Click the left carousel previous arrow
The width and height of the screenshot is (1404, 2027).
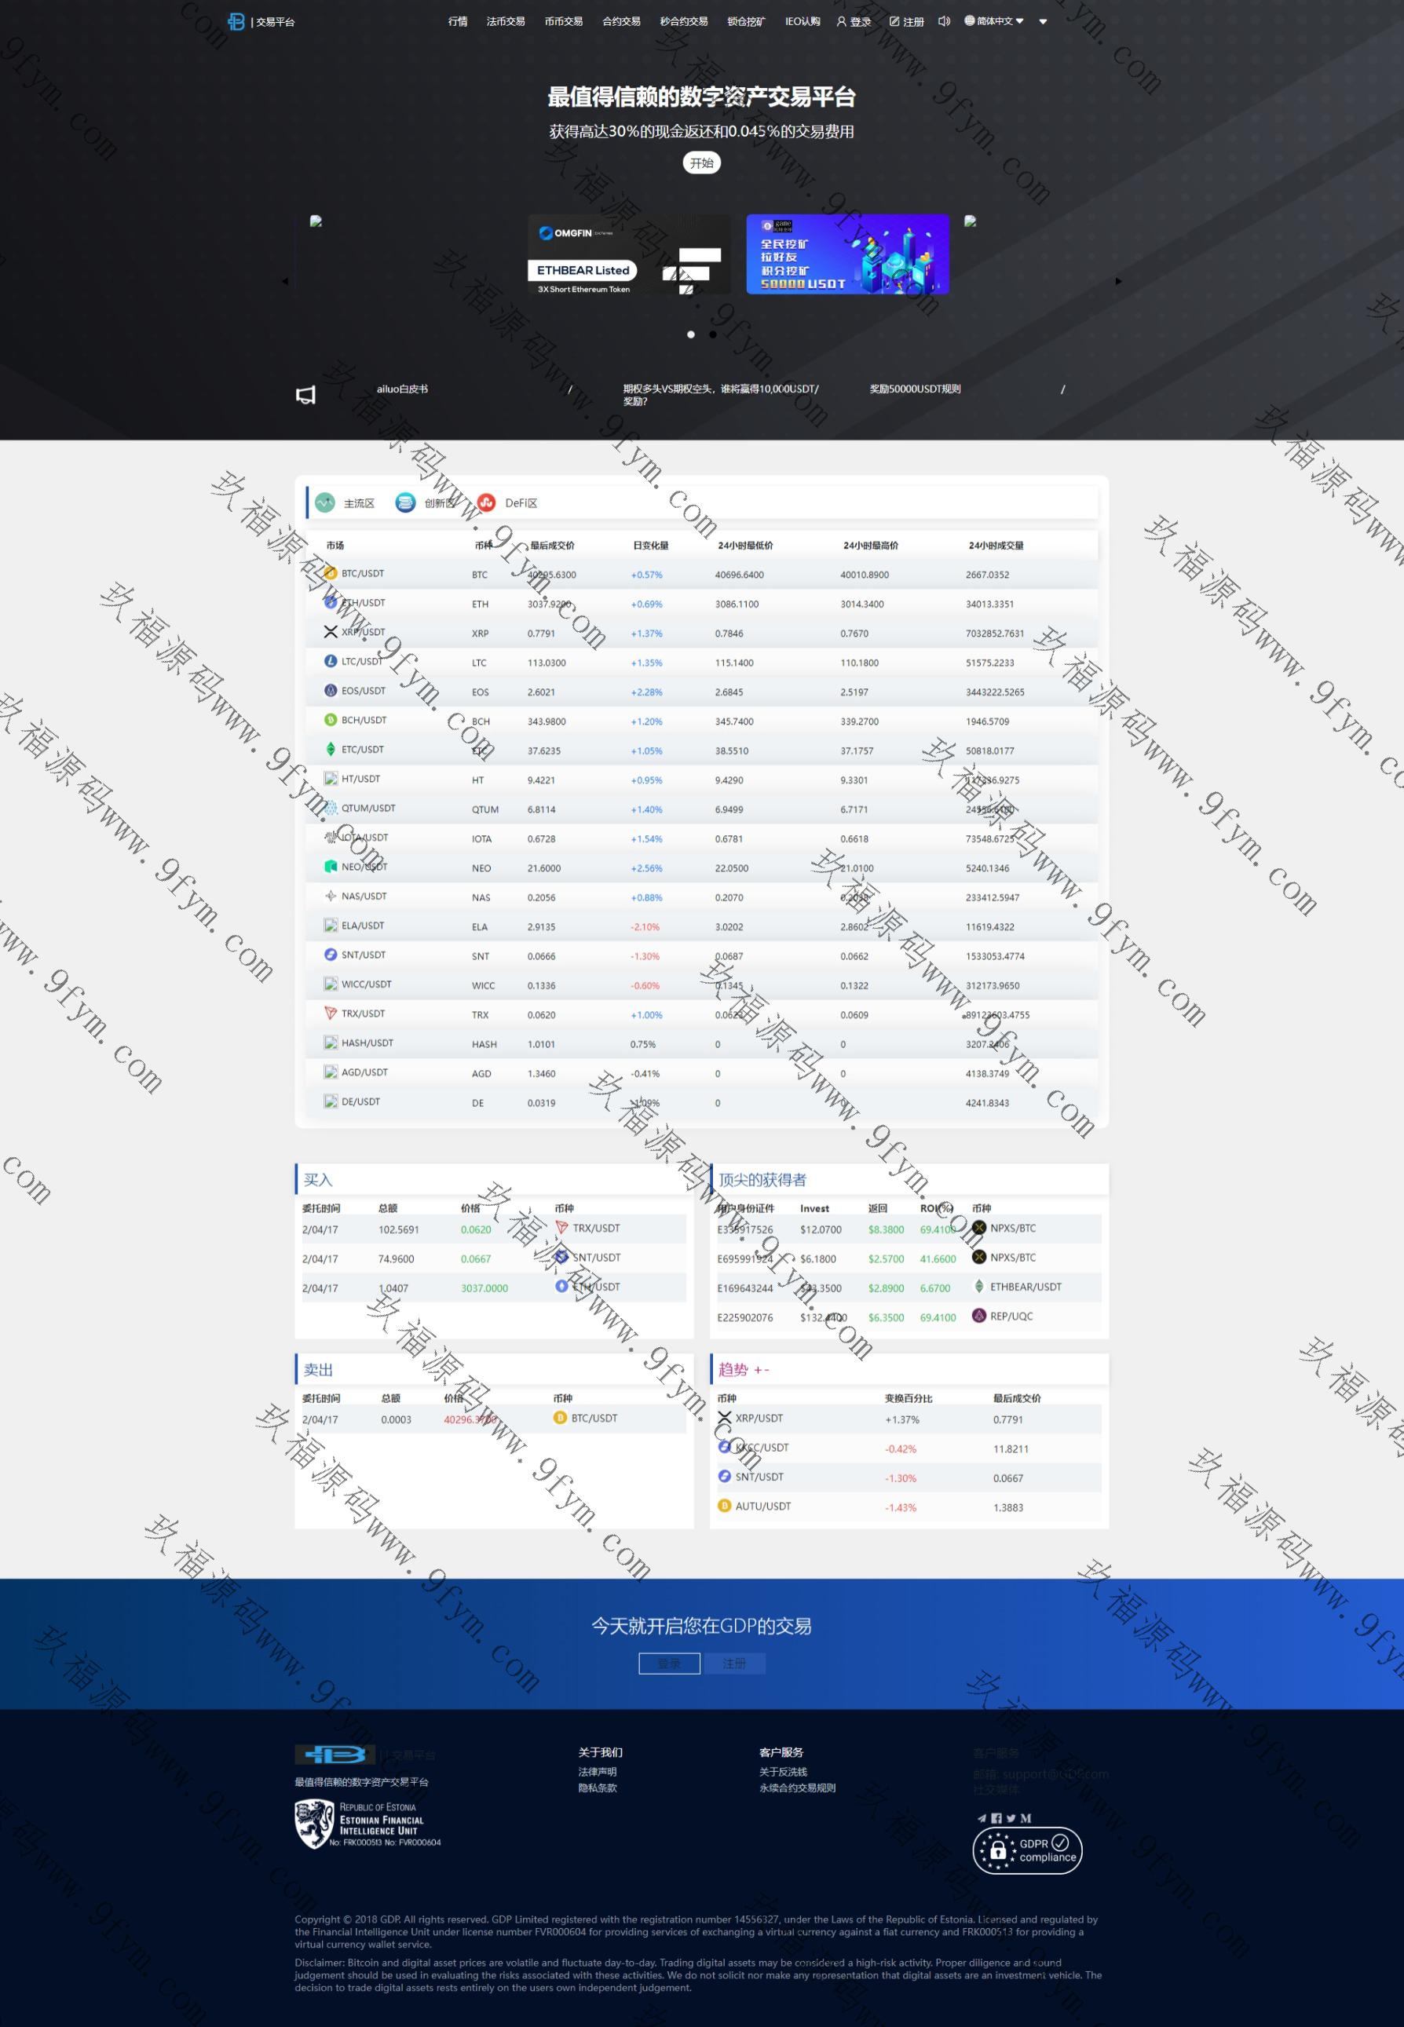click(x=285, y=281)
